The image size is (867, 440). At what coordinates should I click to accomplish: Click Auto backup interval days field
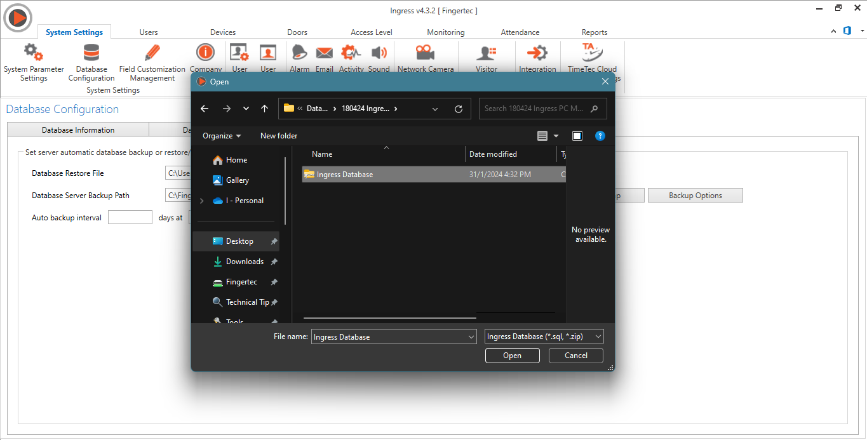tap(130, 217)
